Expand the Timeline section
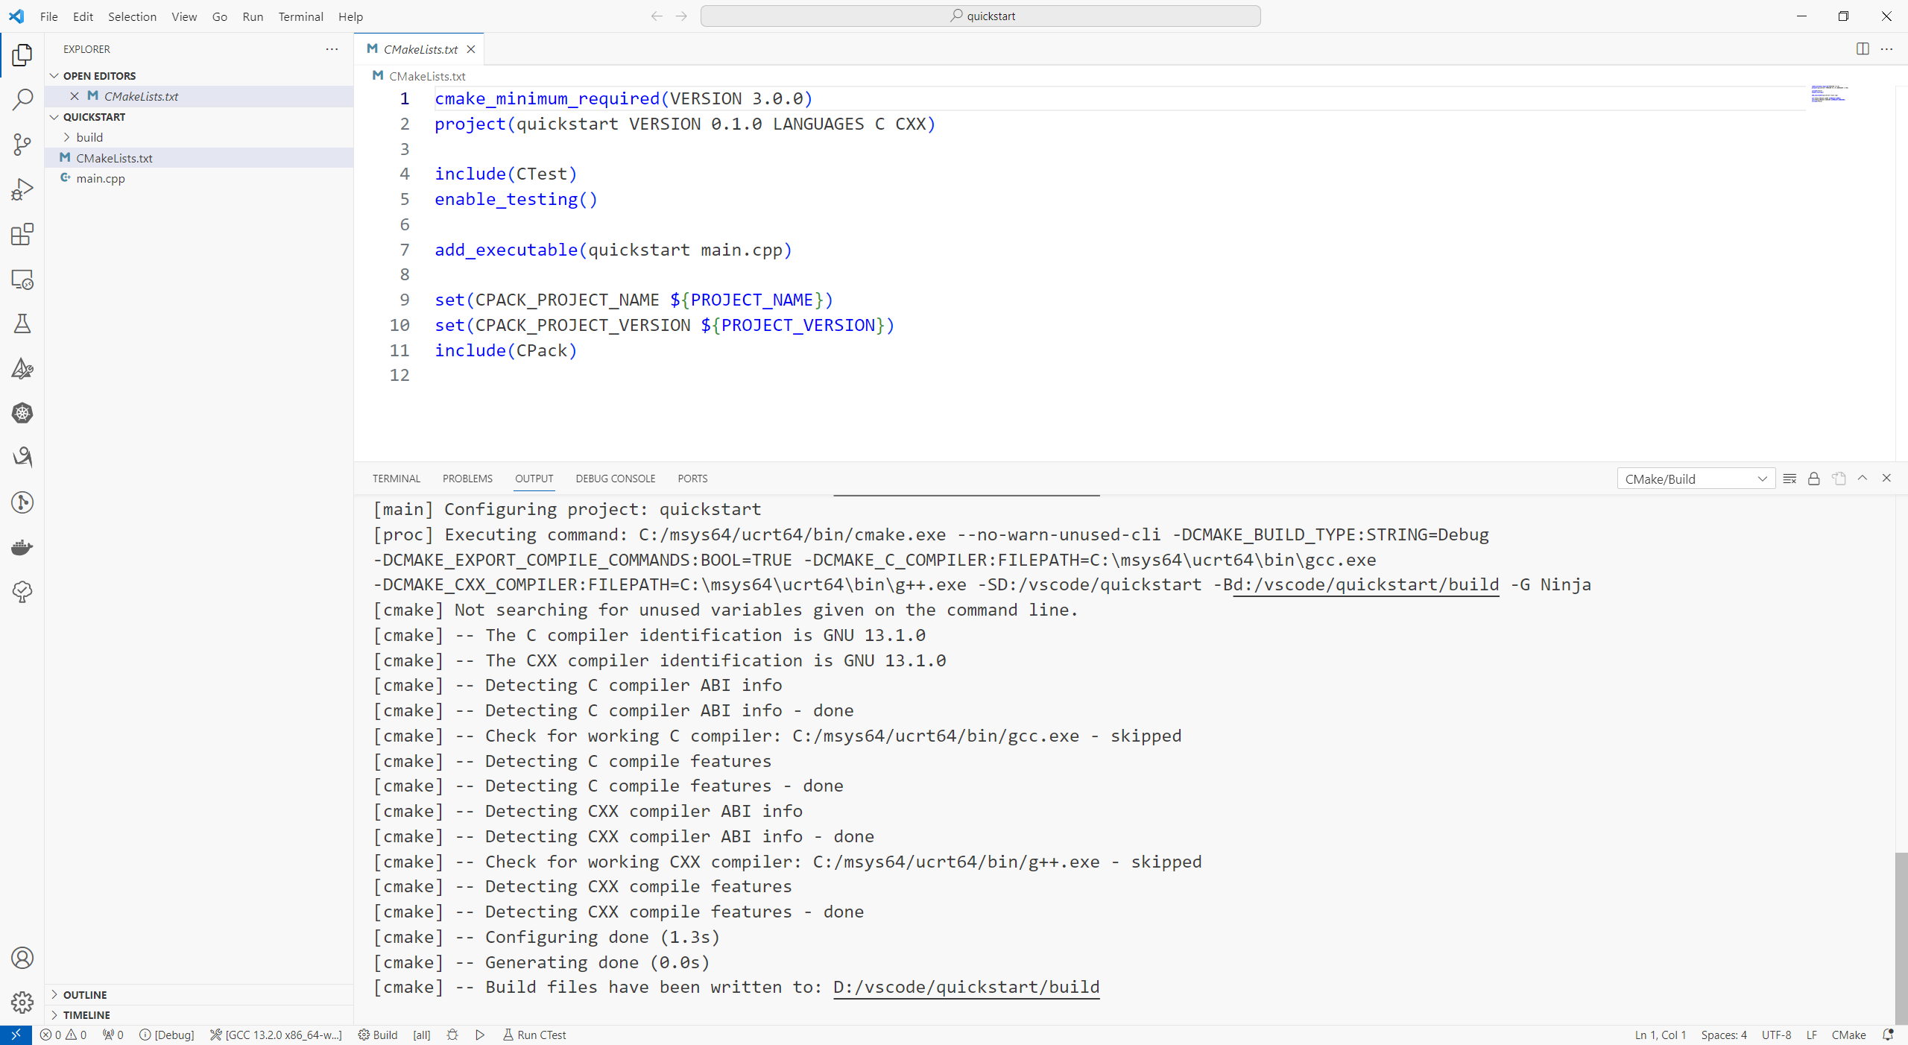The width and height of the screenshot is (1908, 1045). pyautogui.click(x=199, y=1014)
